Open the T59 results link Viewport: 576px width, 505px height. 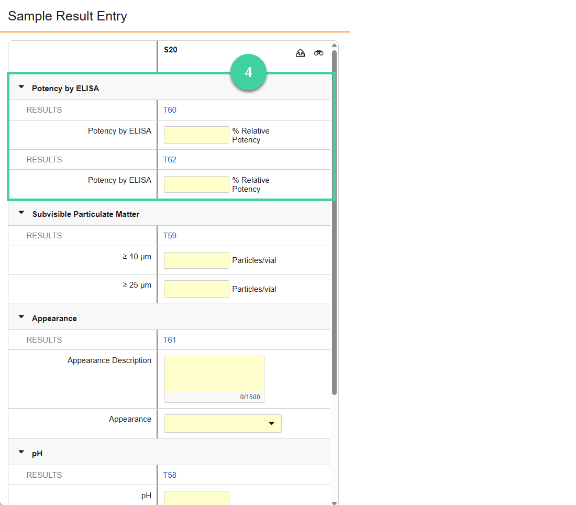pyautogui.click(x=170, y=235)
